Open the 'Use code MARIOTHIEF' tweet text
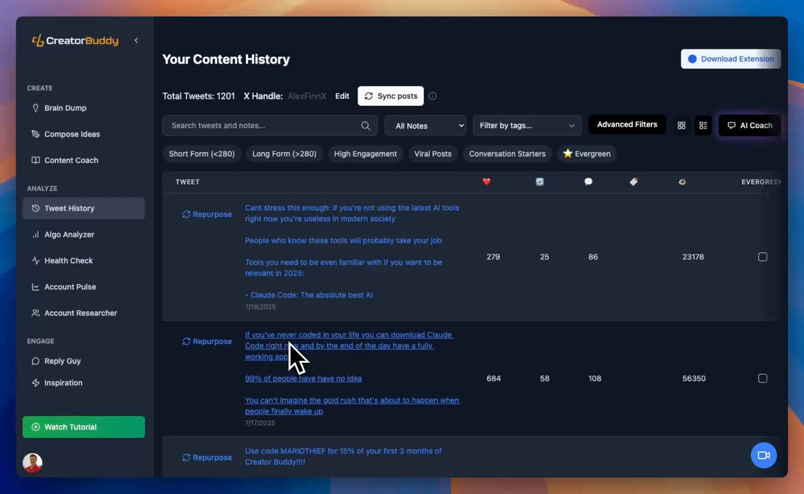Image resolution: width=804 pixels, height=494 pixels. click(x=343, y=456)
